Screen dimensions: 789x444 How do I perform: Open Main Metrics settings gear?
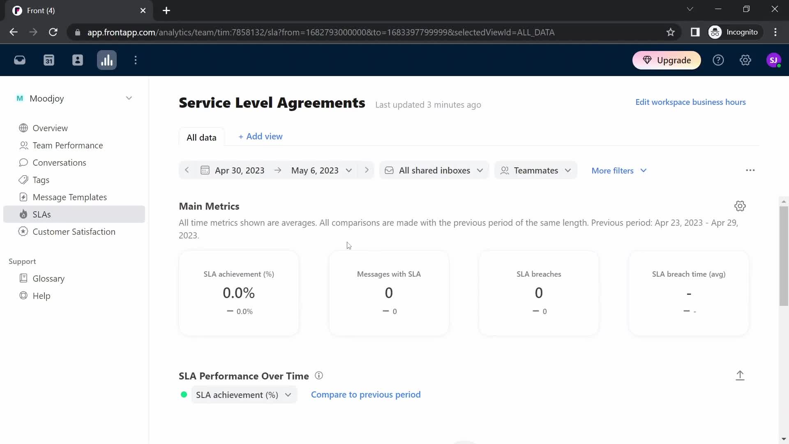(x=740, y=206)
